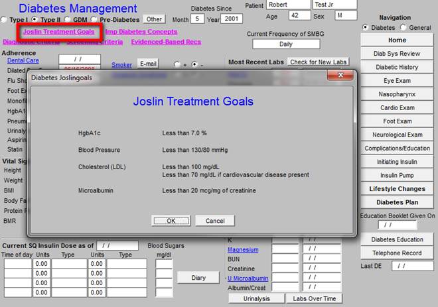Image resolution: width=438 pixels, height=307 pixels.
Task: Navigate to Eye Exam
Action: pyautogui.click(x=397, y=81)
